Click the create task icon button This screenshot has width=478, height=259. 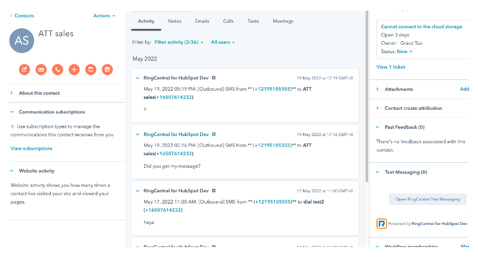(x=91, y=70)
